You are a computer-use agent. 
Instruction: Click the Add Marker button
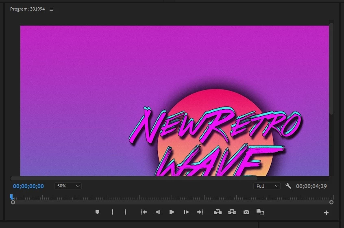click(x=98, y=212)
